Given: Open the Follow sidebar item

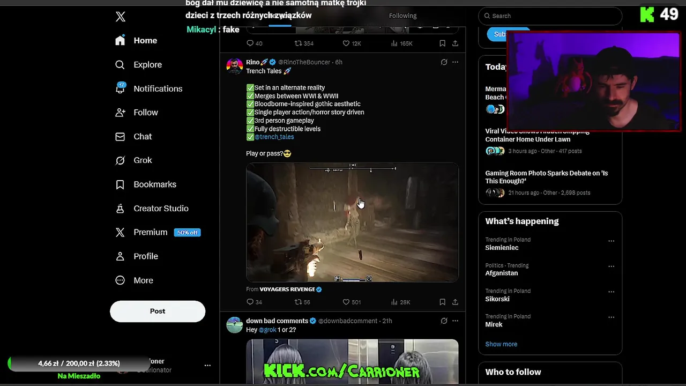Looking at the screenshot, I should pos(137,113).
